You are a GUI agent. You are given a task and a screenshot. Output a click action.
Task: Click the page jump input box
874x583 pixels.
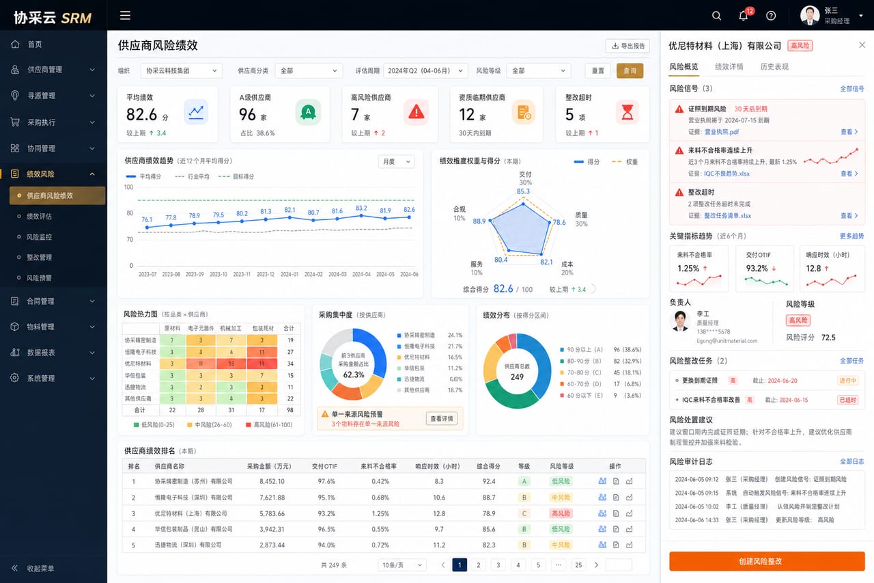tap(619, 565)
